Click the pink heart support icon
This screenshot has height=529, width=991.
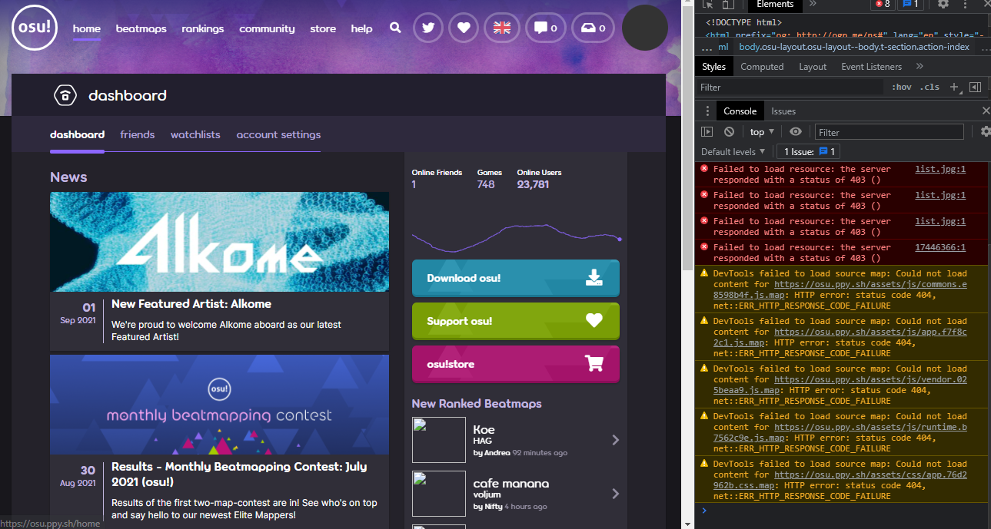(x=463, y=28)
